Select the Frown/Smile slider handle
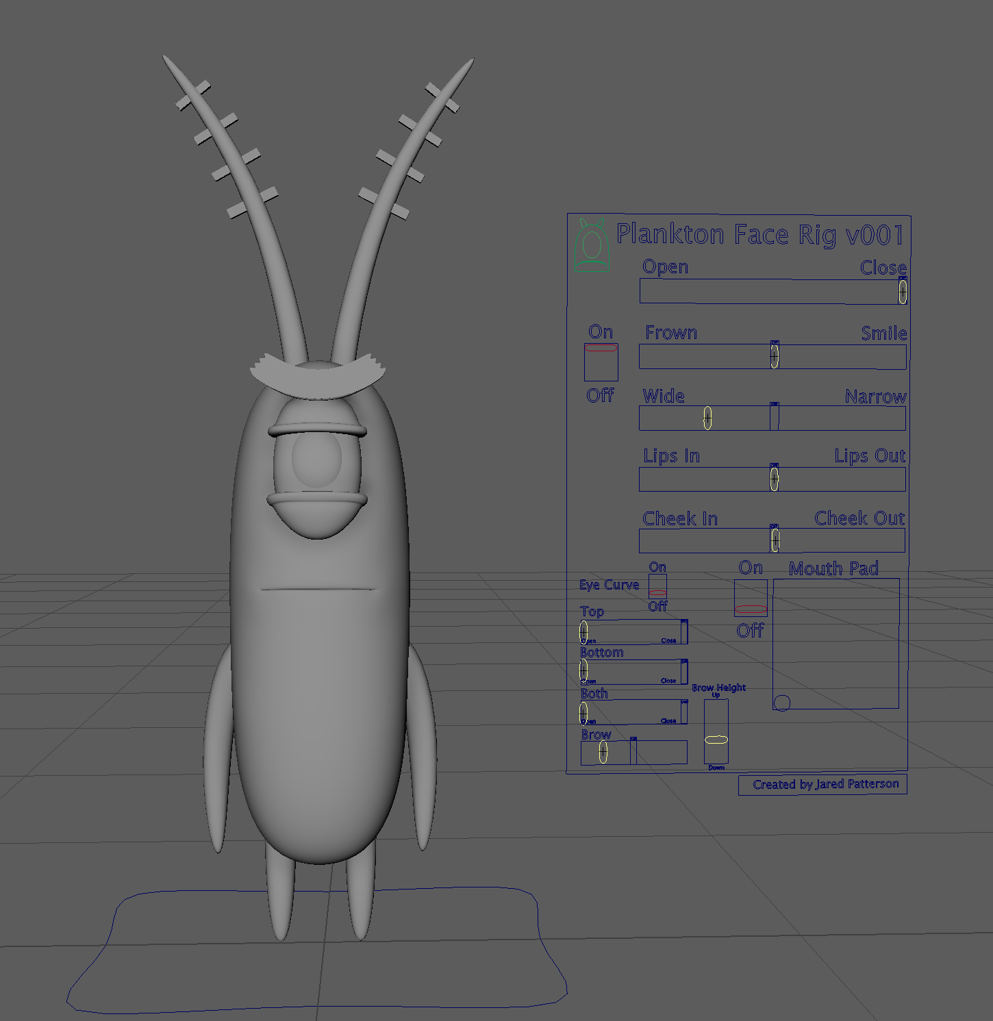This screenshot has height=1021, width=993. coord(774,356)
